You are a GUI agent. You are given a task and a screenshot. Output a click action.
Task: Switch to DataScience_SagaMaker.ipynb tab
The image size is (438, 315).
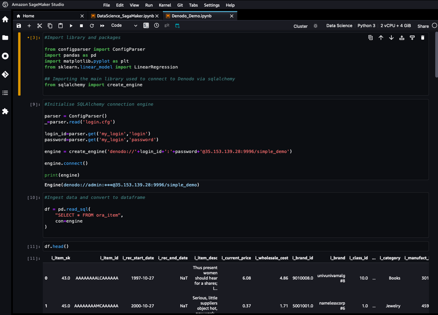point(125,16)
